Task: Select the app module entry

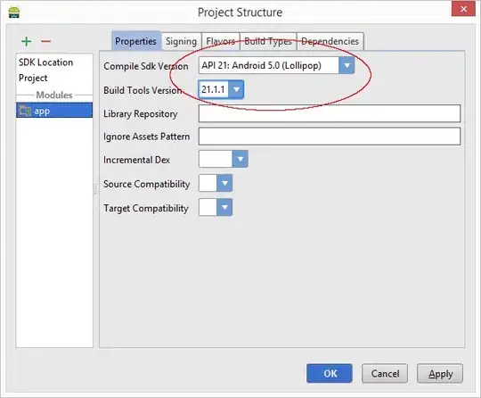Action: [54, 111]
